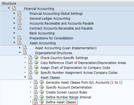Open documentation icon for Define Asset Classes
This screenshot has width=134, height=105.
click(36, 102)
